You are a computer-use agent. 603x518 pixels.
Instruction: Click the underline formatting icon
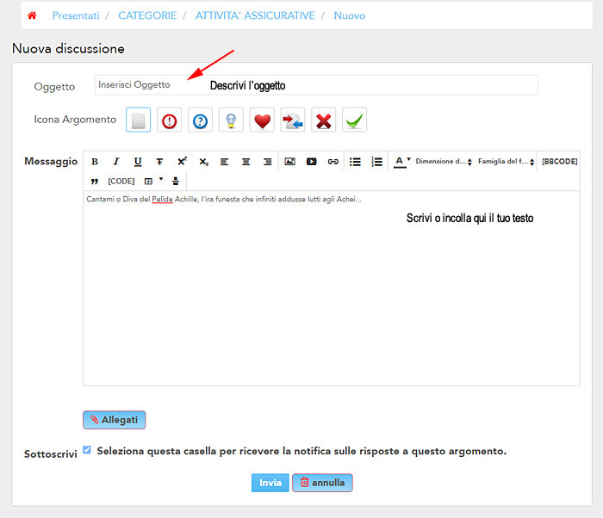(138, 162)
